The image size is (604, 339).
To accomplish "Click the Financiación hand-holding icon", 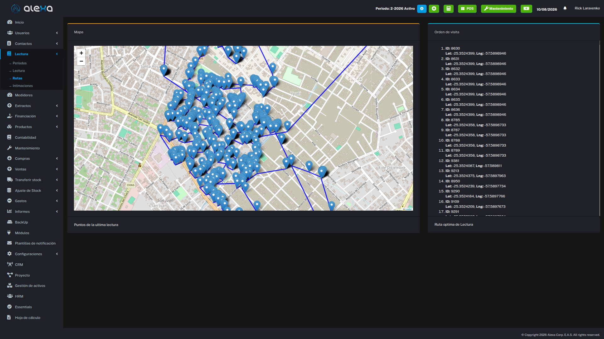I will coord(9,116).
